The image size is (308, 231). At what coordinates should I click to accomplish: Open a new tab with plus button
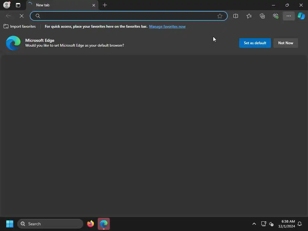coord(105,5)
